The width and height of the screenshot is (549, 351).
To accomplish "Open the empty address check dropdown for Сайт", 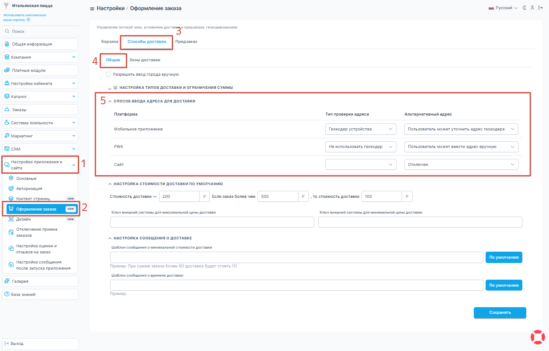I will point(361,164).
